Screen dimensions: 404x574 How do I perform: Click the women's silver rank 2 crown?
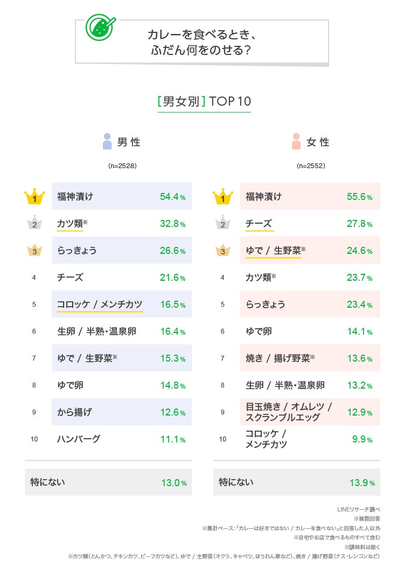click(222, 224)
